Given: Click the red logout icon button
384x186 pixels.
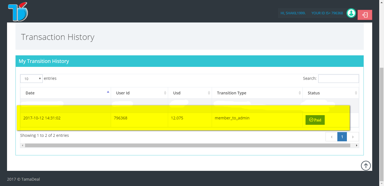Looking at the screenshot, I should 365,15.
